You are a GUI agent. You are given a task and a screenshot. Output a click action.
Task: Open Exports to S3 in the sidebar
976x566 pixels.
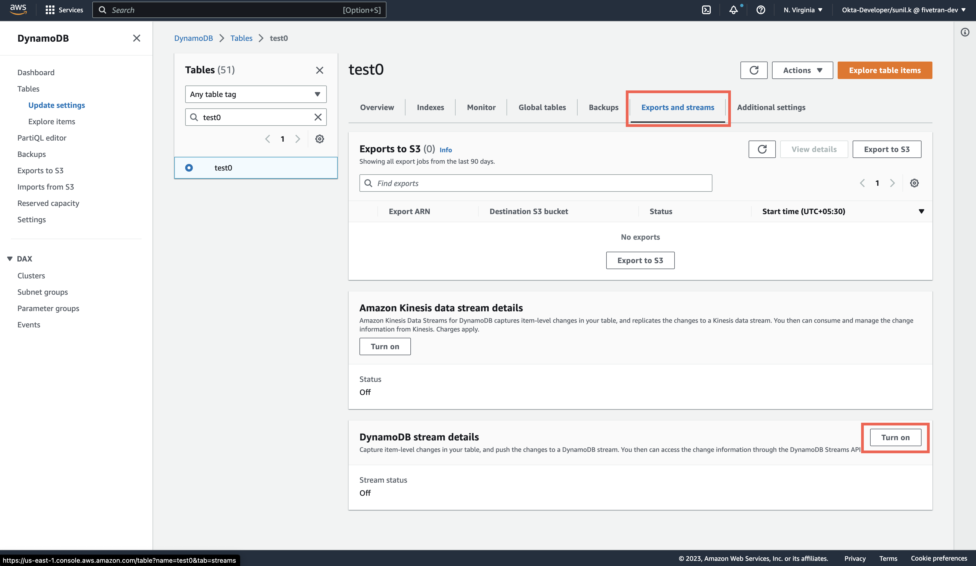[x=40, y=171]
